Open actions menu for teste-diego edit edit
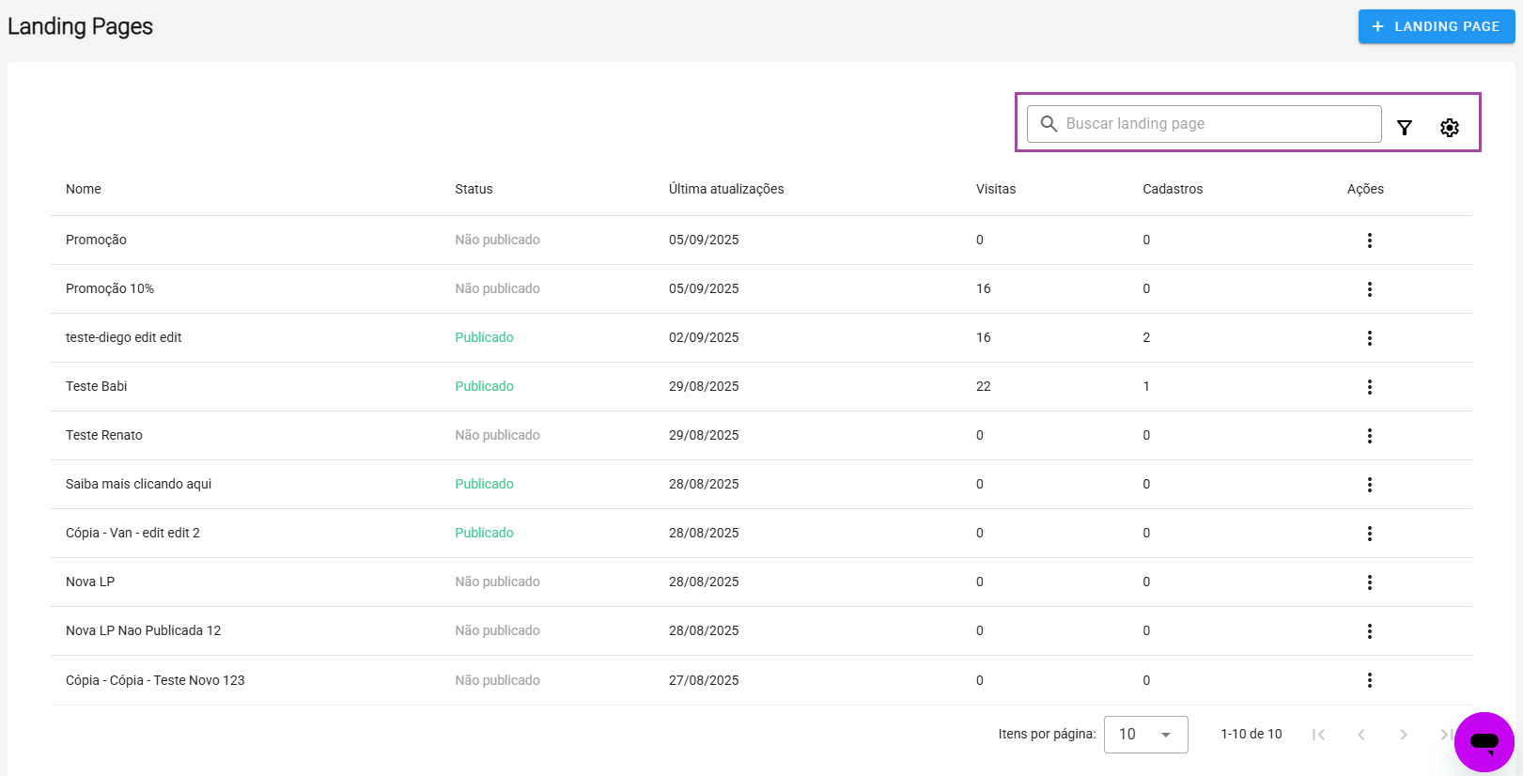 pyautogui.click(x=1369, y=338)
